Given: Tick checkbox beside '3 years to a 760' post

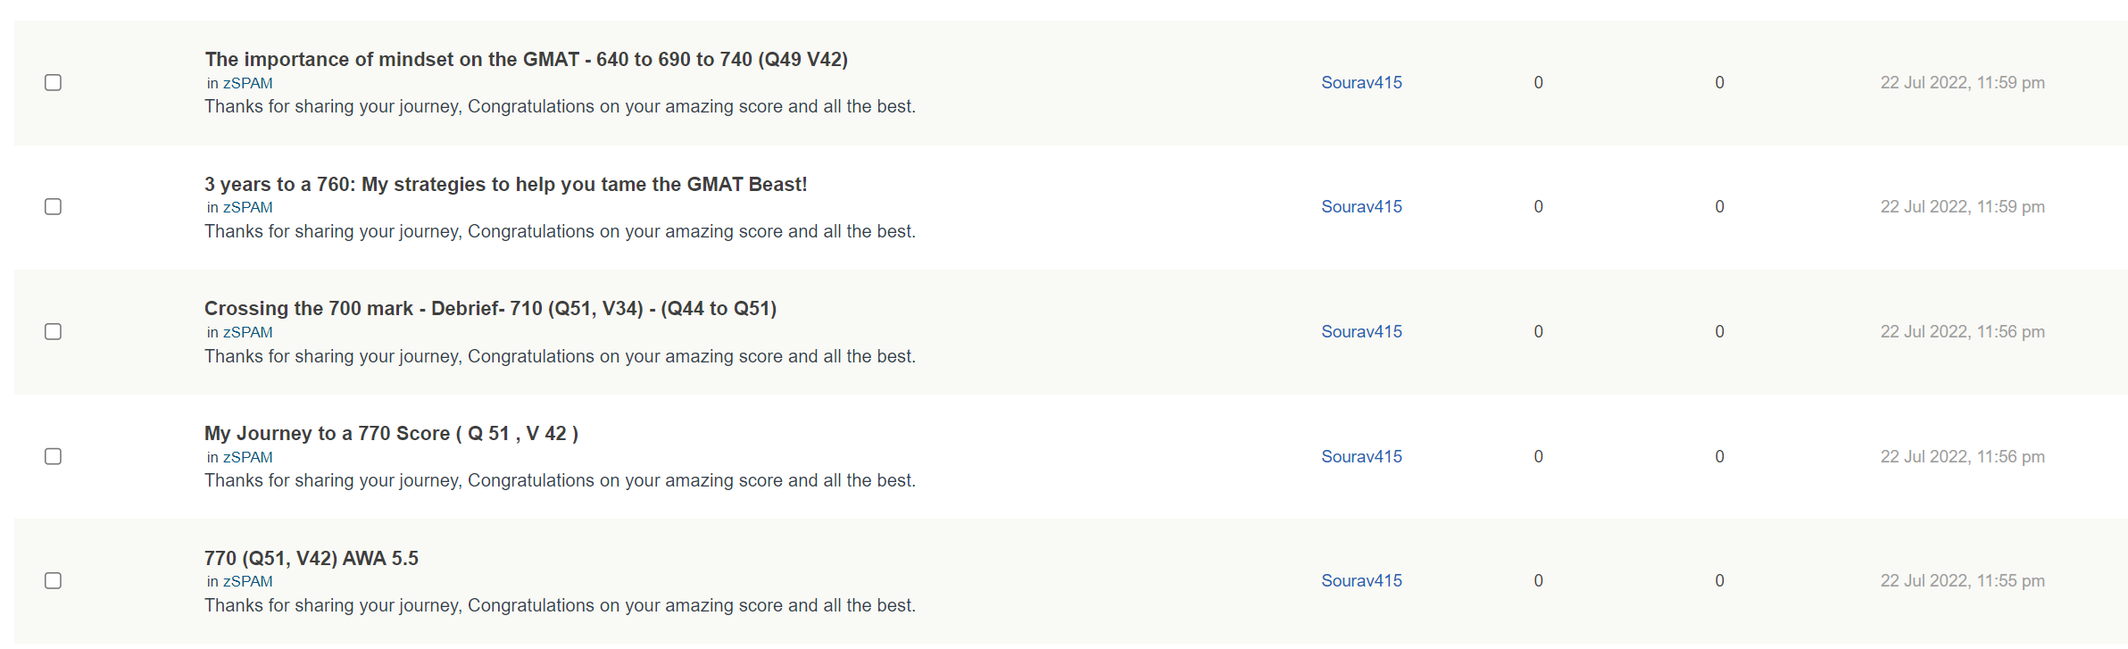Looking at the screenshot, I should coord(54,207).
